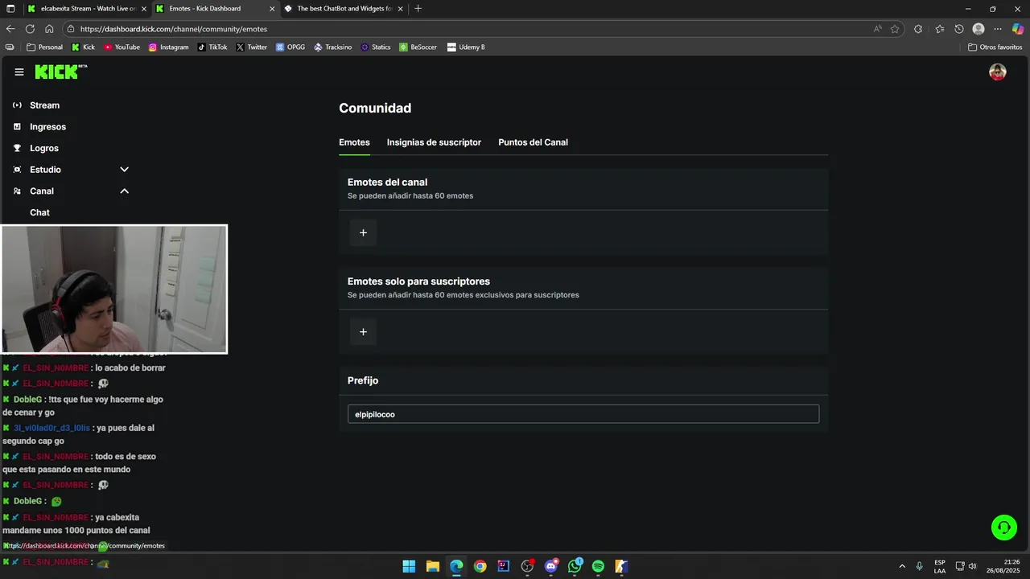Switch to Insignias de suscriptor tab
This screenshot has width=1030, height=579.
434,142
